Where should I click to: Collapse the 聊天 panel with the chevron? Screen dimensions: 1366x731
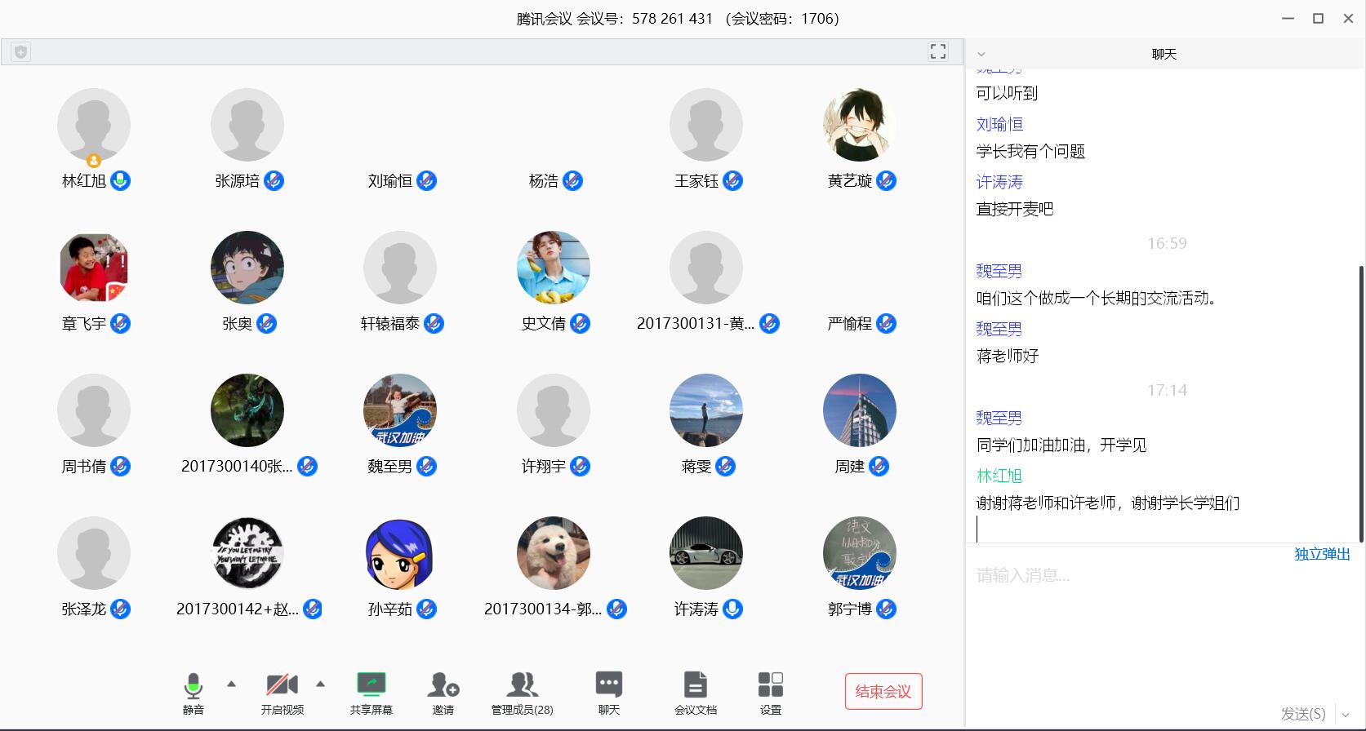click(981, 55)
